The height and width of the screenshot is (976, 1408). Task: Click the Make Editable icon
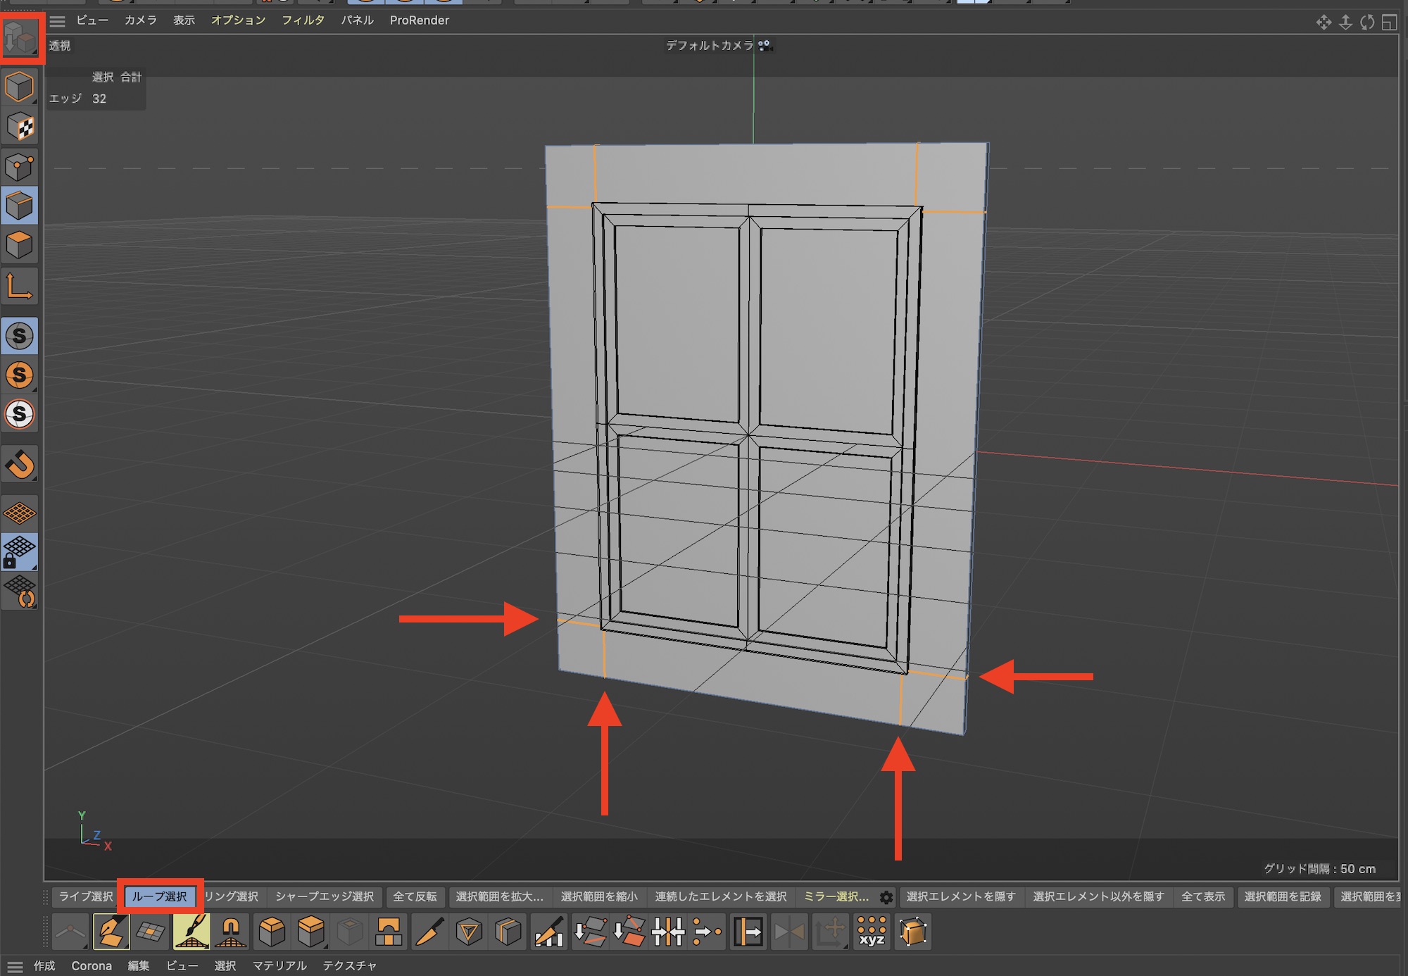[x=20, y=39]
